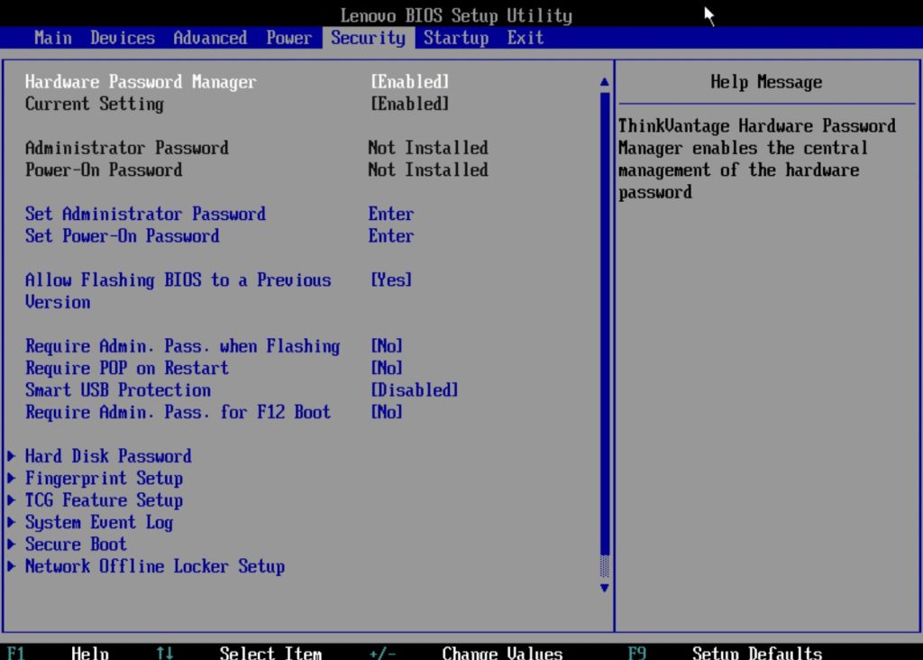Expand Hard Disk Password submenu arrow

11,455
